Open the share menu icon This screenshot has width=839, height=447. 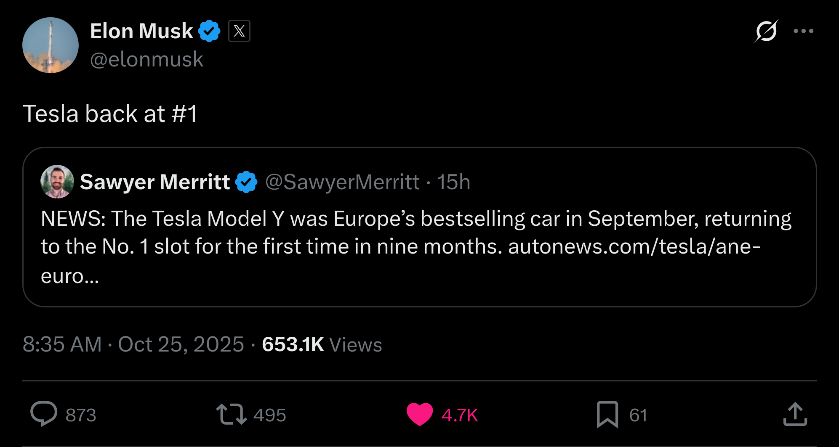pos(795,414)
